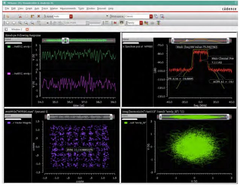Click left handle of constellation pan slider
This screenshot has height=187, width=240.
[48, 117]
